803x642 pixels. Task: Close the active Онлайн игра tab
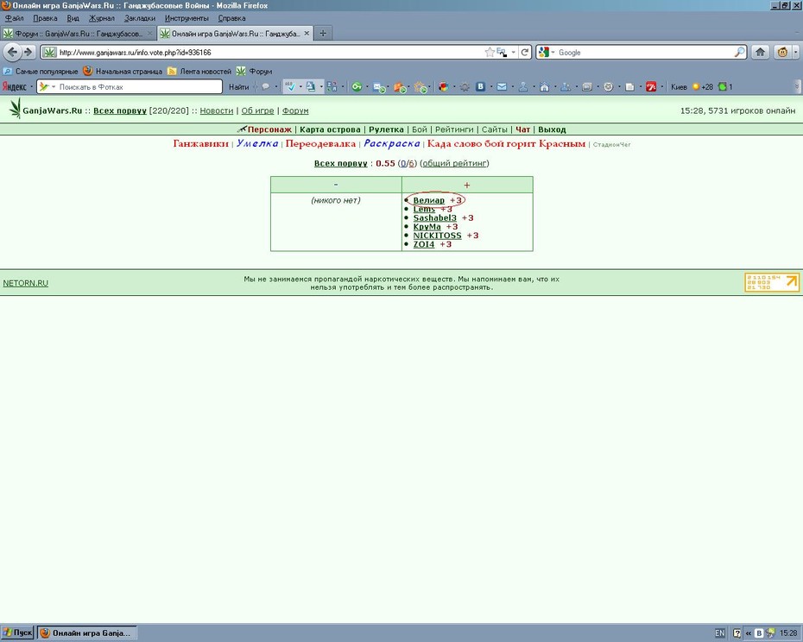(307, 34)
